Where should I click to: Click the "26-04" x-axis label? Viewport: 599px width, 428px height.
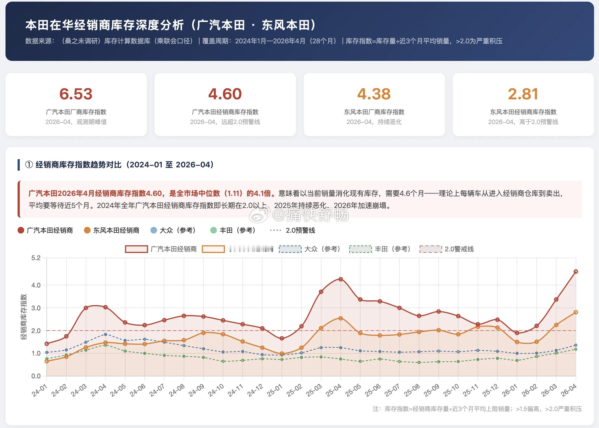[x=569, y=390]
